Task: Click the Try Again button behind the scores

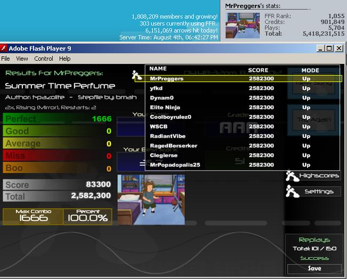Action: (x=313, y=120)
